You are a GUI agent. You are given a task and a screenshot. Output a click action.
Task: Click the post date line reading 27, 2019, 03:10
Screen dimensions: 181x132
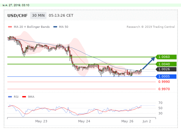(x=16, y=5)
